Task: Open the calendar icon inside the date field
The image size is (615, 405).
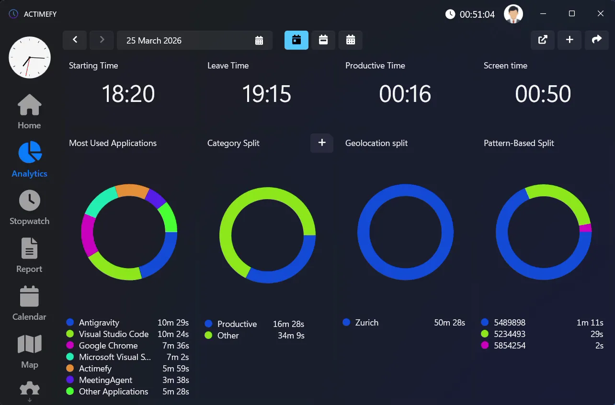Action: point(259,40)
